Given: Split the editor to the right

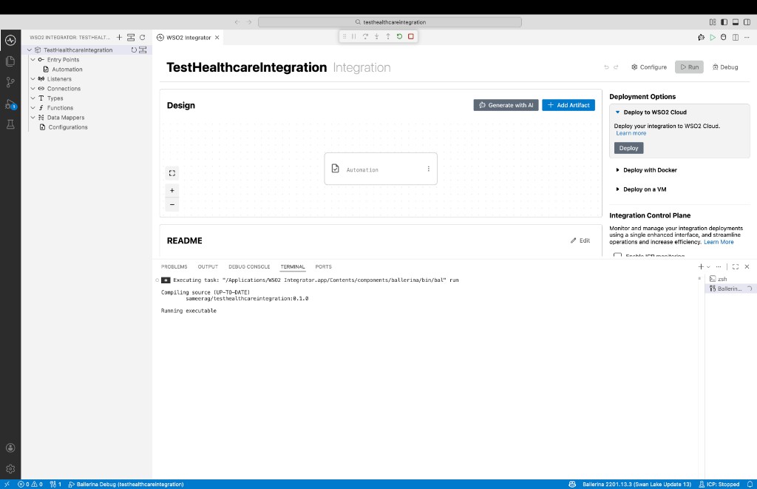Looking at the screenshot, I should (x=736, y=37).
